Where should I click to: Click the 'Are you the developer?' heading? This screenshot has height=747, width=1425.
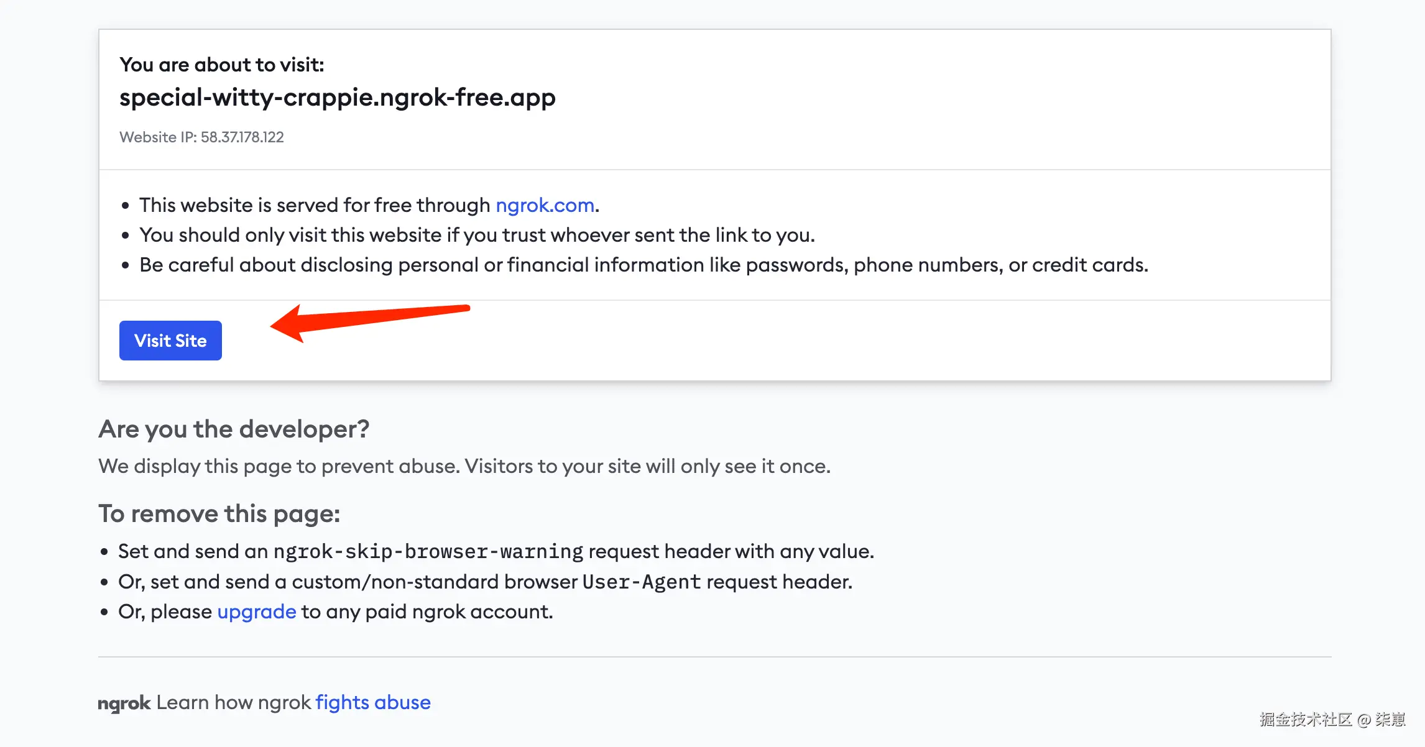point(234,429)
